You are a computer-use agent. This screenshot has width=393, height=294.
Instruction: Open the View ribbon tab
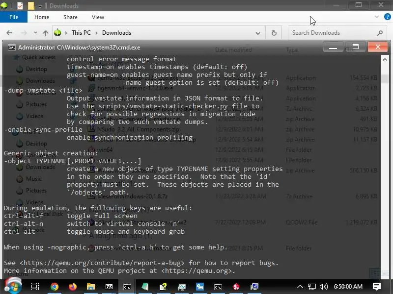tap(98, 17)
